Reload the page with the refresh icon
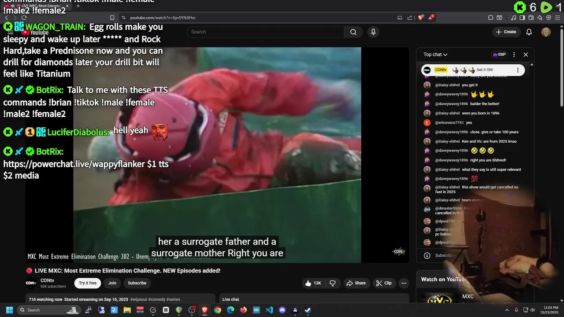Screen dimensions: 564x317 coord(24,18)
